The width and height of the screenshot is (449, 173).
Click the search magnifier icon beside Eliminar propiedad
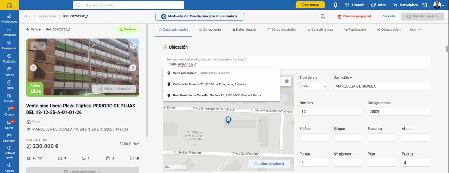pyautogui.click(x=323, y=16)
